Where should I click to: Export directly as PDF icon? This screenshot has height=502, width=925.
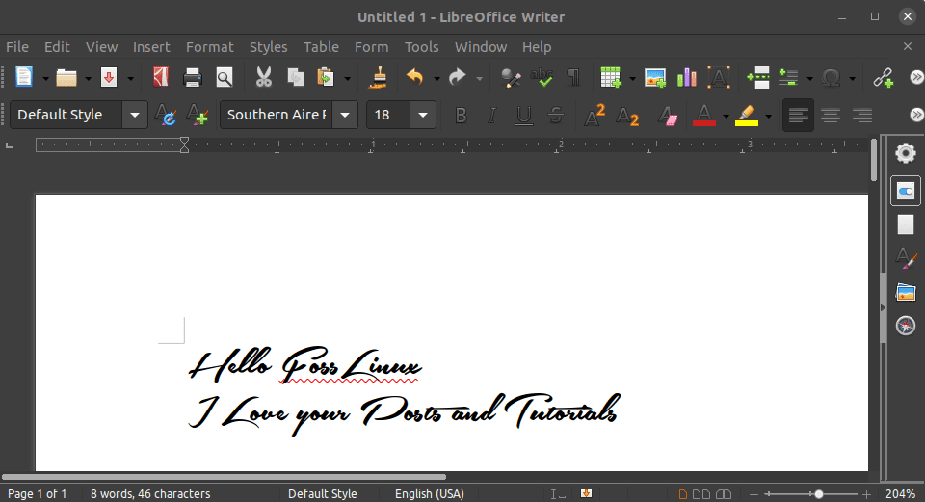(161, 77)
